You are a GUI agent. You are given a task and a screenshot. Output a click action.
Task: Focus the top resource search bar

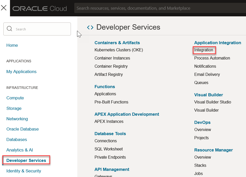pos(159,8)
